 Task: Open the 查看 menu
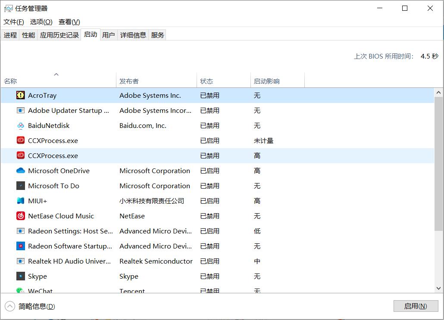[69, 22]
